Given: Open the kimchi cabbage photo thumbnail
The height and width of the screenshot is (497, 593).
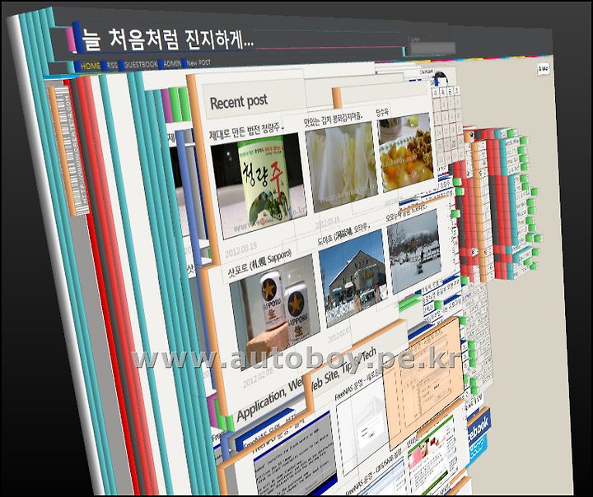Looking at the screenshot, I should 341,165.
